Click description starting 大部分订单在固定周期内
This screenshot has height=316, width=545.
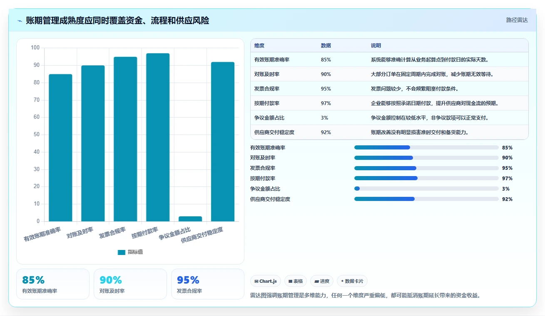[x=432, y=74]
